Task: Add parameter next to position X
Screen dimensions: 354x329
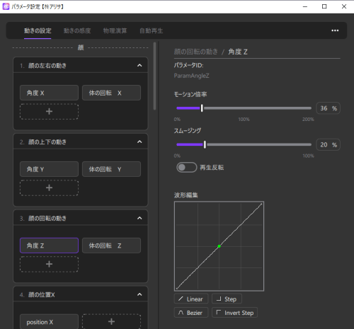Action: [111, 322]
